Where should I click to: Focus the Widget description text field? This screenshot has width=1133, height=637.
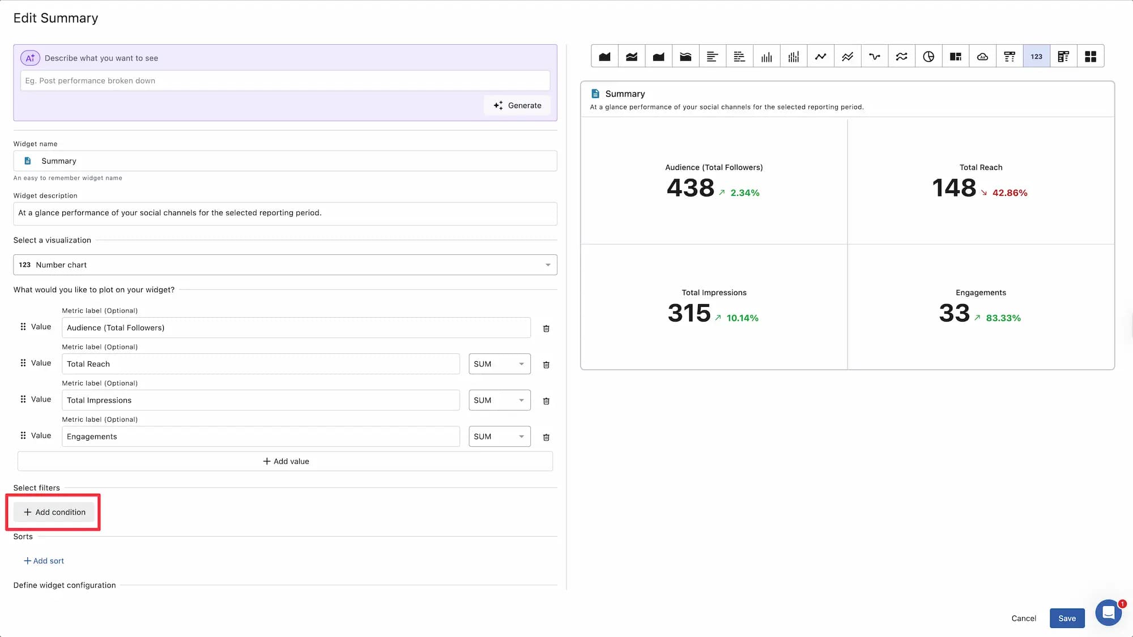tap(285, 213)
